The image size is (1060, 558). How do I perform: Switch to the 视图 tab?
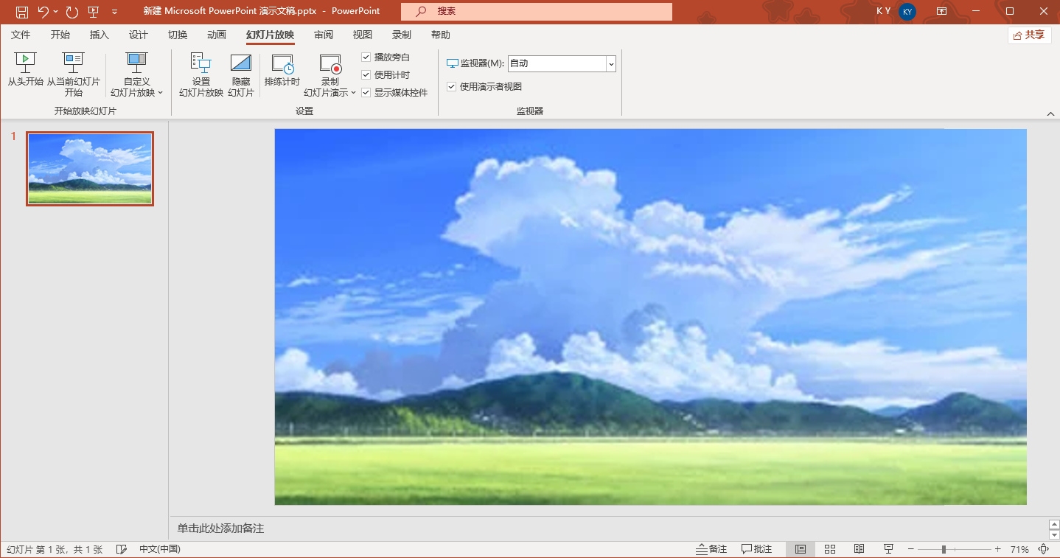coord(363,35)
